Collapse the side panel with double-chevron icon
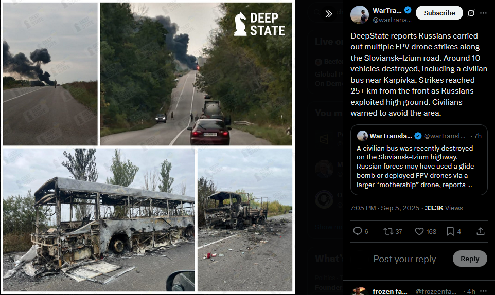The width and height of the screenshot is (495, 295). click(329, 14)
